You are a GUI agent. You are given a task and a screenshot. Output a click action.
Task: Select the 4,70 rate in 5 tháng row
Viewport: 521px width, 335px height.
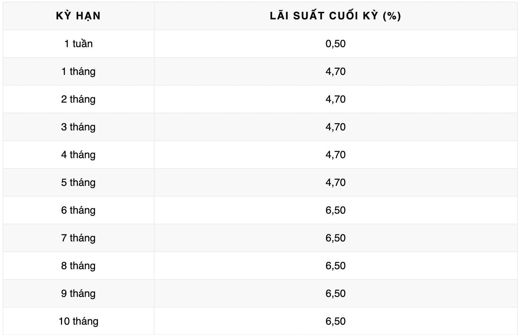point(335,182)
